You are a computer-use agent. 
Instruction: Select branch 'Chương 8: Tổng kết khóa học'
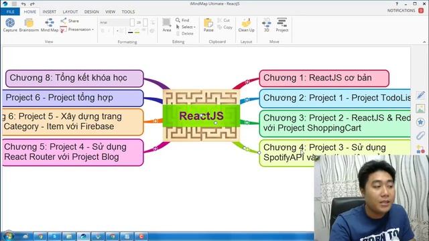click(x=74, y=78)
